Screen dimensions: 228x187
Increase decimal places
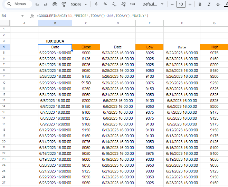coord(123,4)
